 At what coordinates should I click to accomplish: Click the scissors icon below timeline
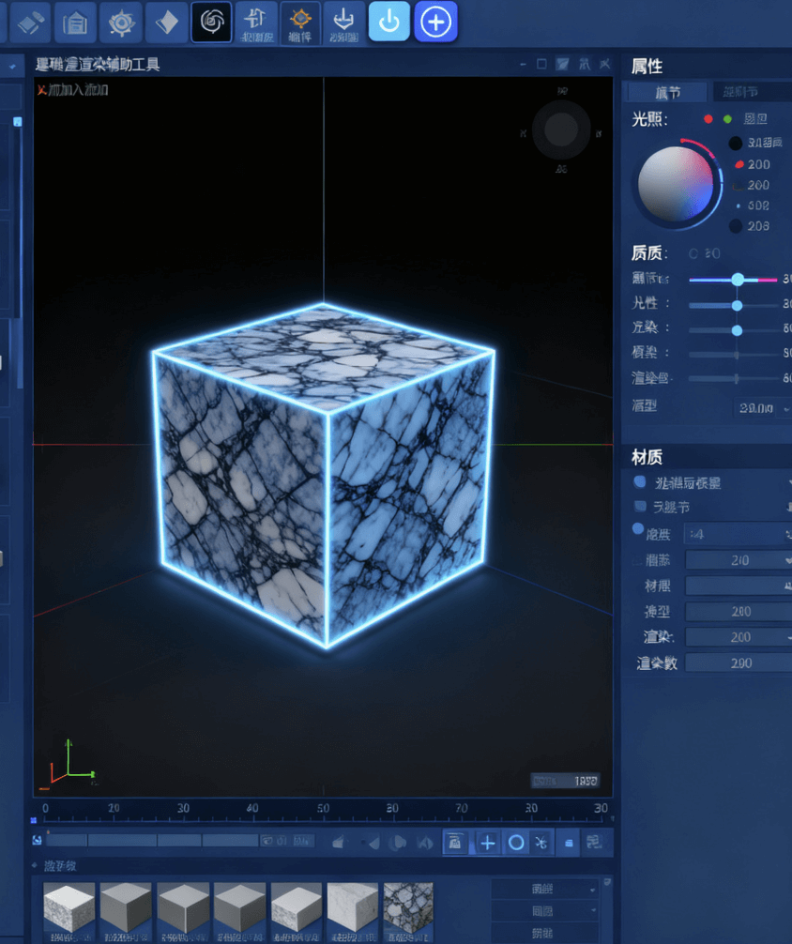point(541,843)
